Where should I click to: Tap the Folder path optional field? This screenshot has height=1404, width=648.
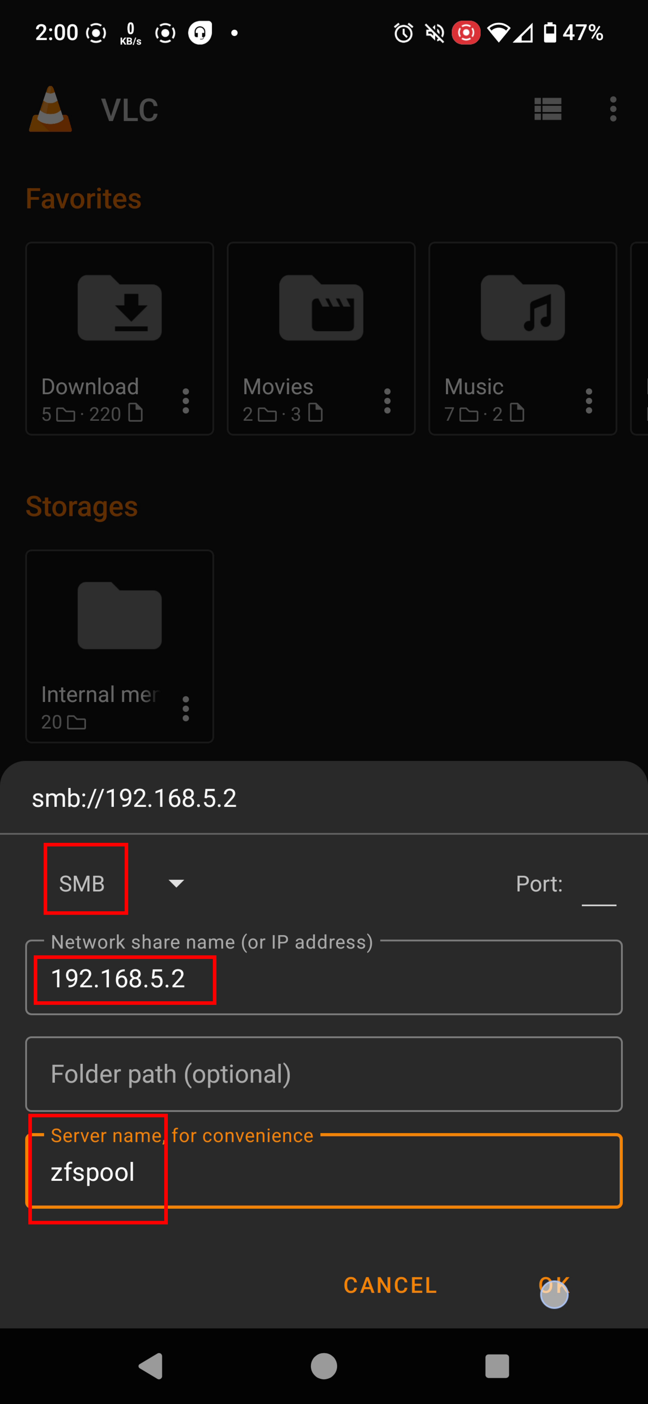tap(324, 1074)
